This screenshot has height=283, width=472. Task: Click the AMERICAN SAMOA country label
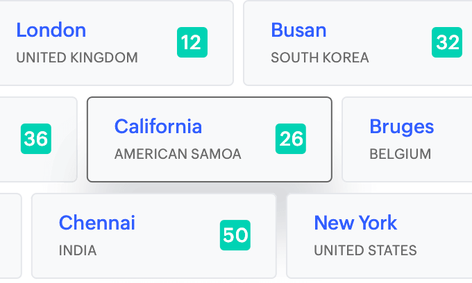click(178, 154)
